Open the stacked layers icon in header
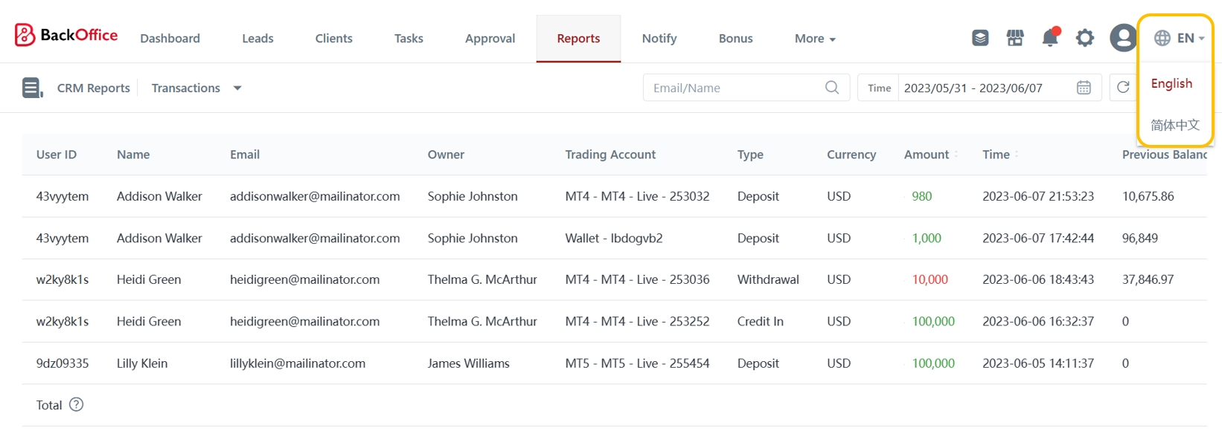1222x431 pixels. [980, 38]
